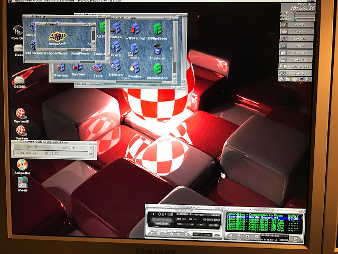The image size is (338, 254).
Task: Click the Internet button in the dock
Action: 296,52
